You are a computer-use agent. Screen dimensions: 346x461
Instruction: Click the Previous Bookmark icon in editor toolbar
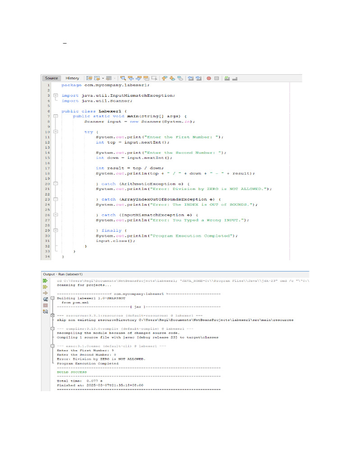[165, 78]
